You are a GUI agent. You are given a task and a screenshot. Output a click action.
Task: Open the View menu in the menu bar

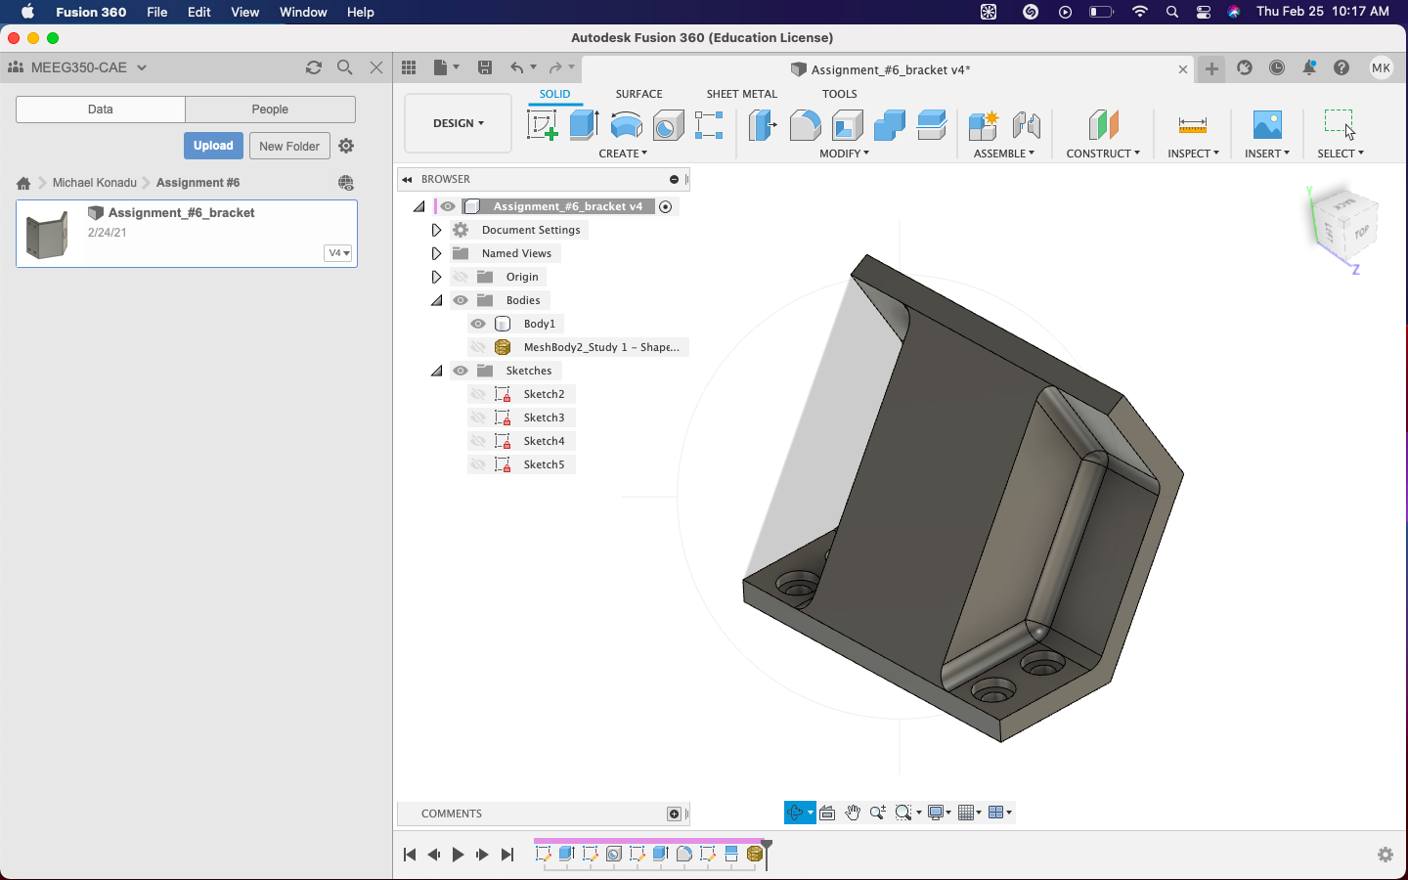click(x=244, y=12)
